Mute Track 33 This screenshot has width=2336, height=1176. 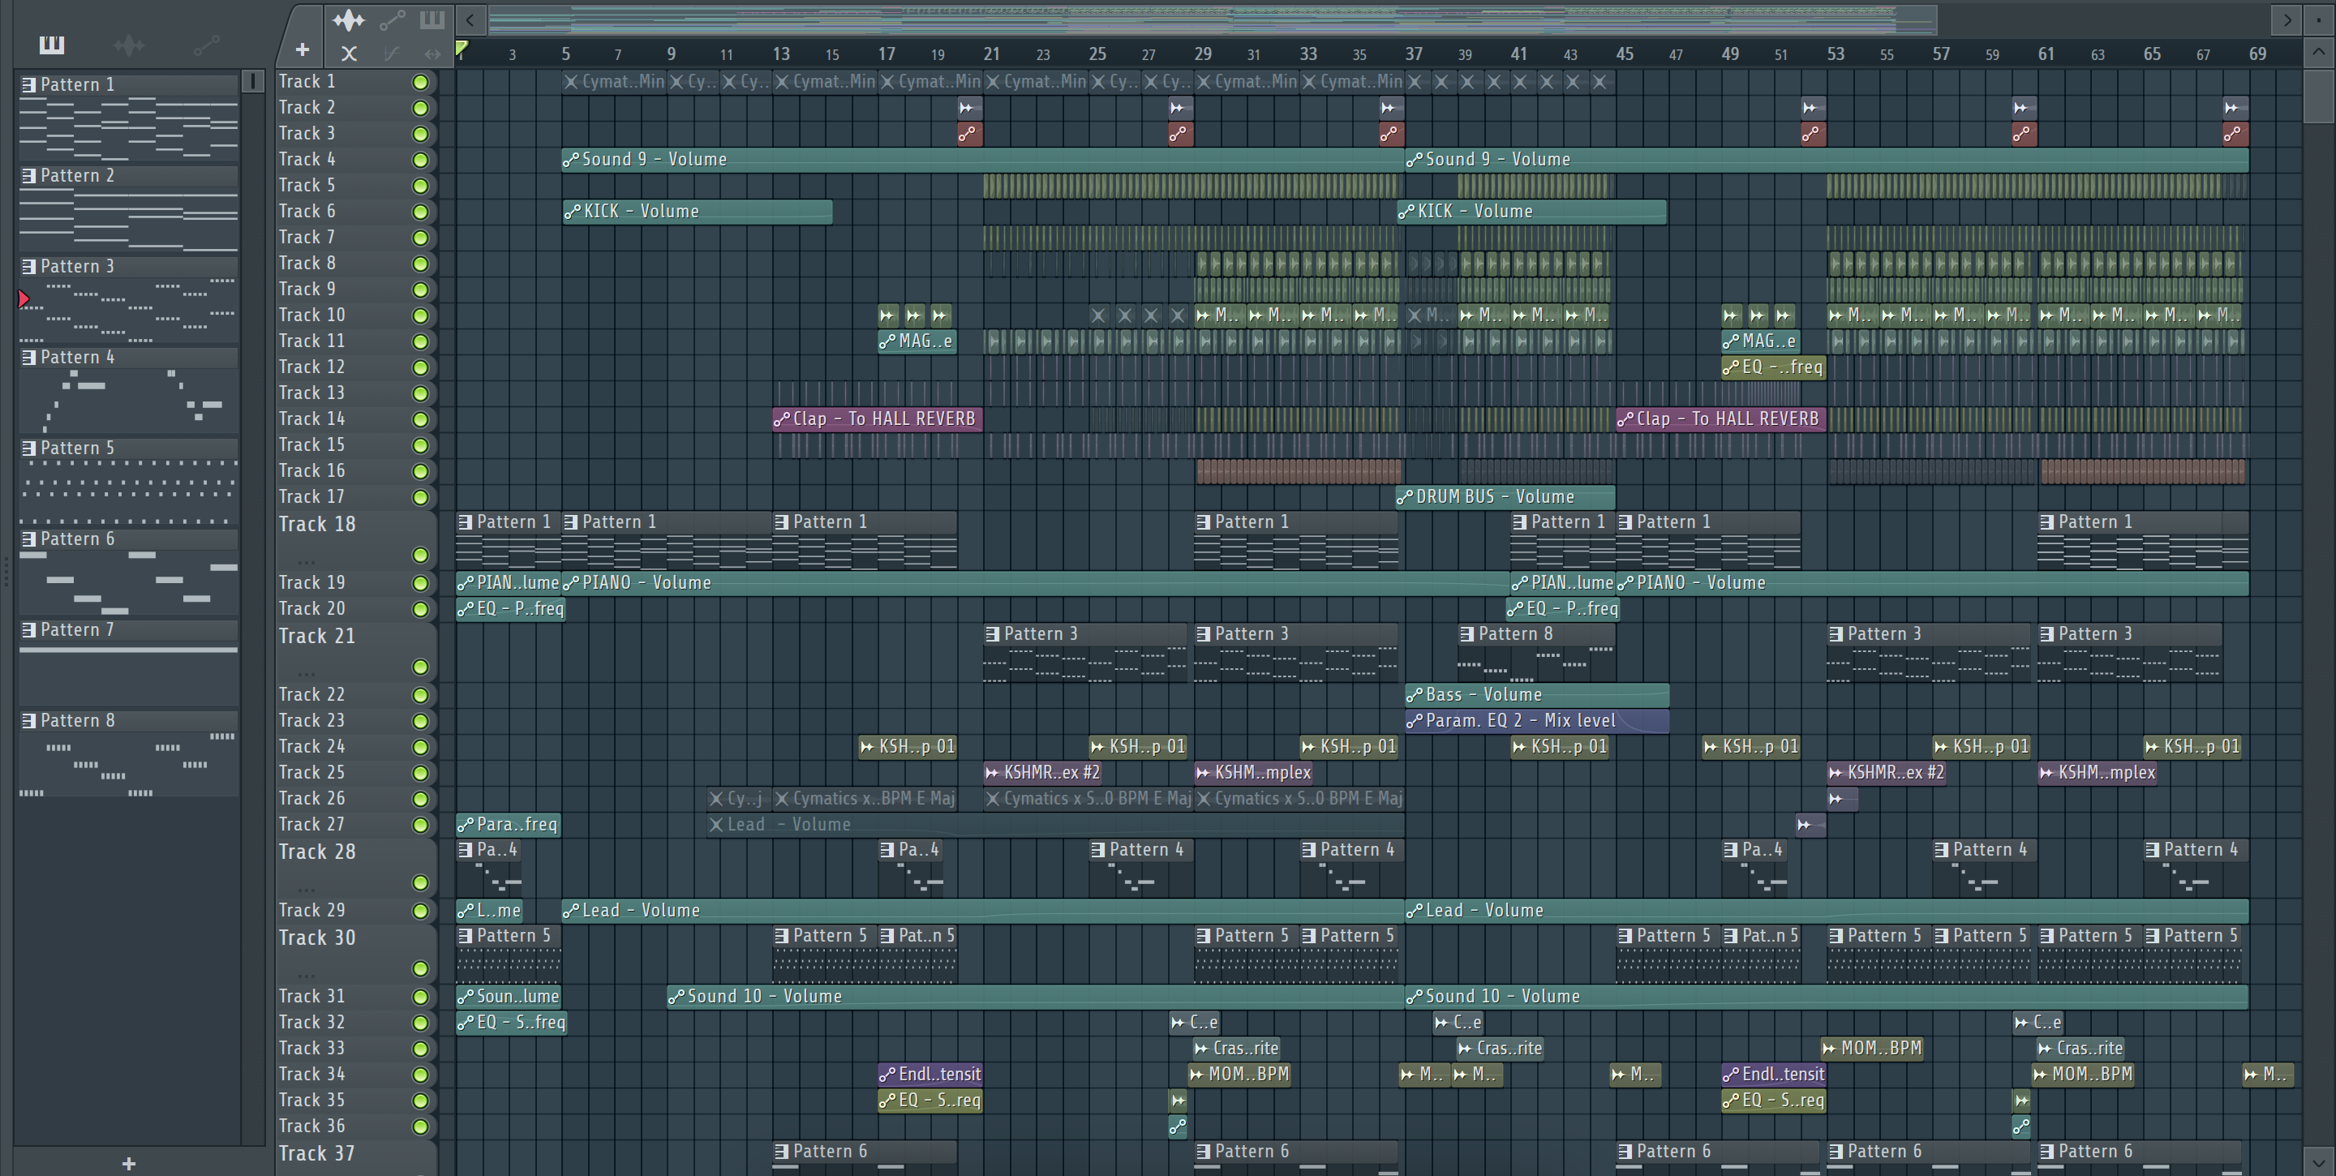point(420,1049)
